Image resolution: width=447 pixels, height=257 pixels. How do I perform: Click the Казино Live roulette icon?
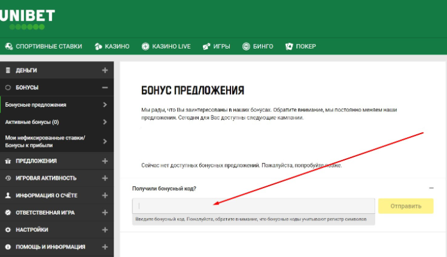click(x=145, y=46)
